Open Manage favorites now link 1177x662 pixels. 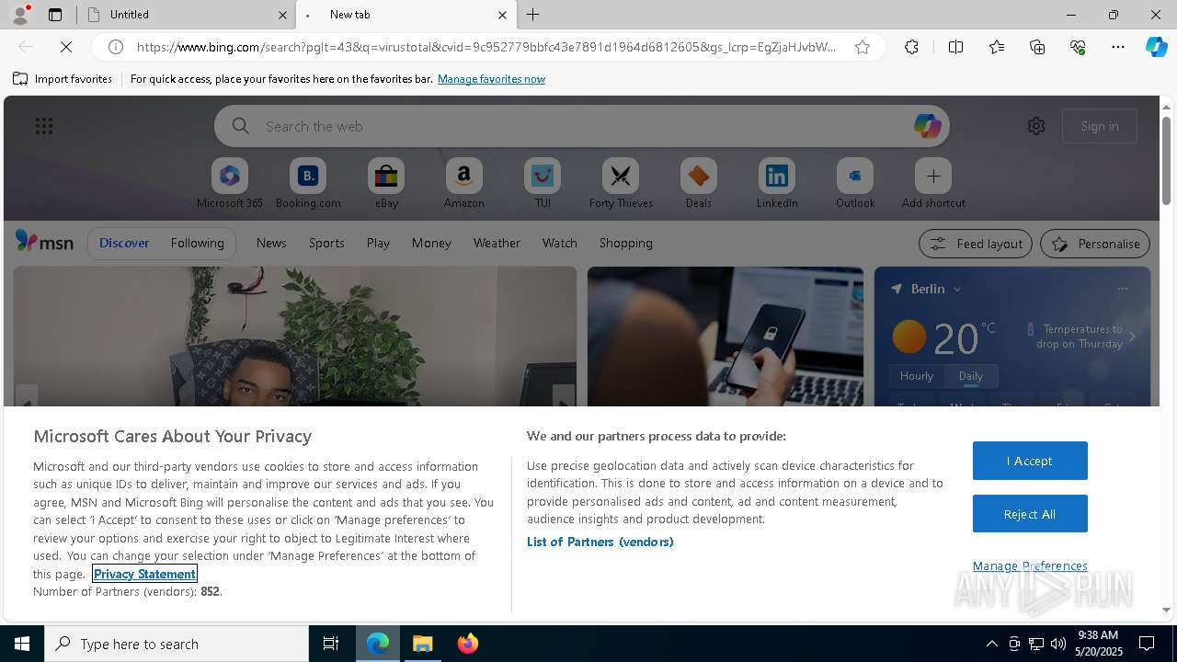[x=491, y=79]
